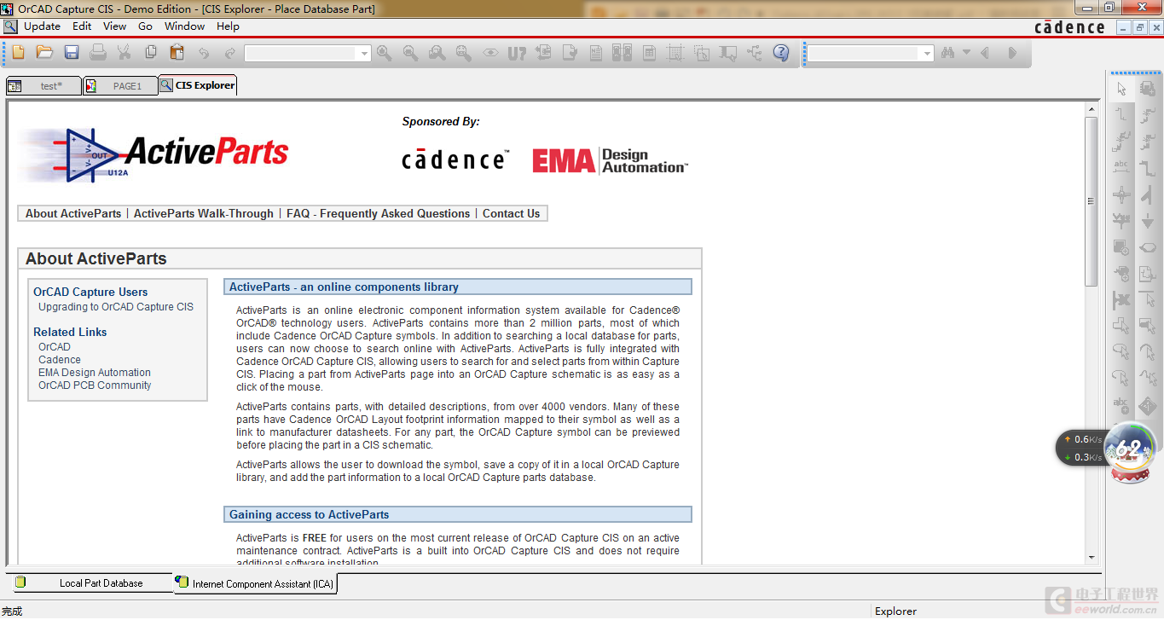
Task: Click the Back Annotate icon
Action: tap(543, 53)
